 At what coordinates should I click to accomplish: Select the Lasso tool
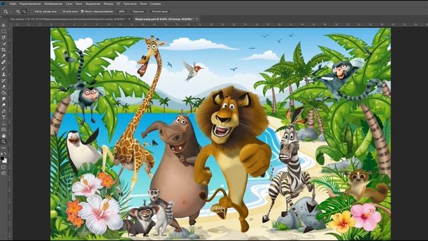pos(3,37)
